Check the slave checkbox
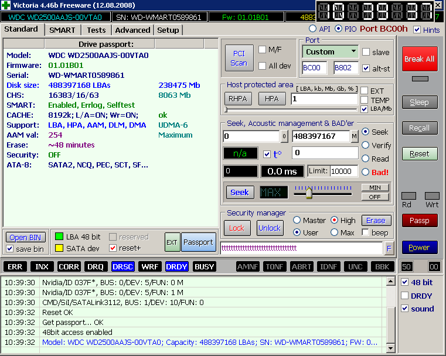446x356 pixels. click(x=366, y=52)
